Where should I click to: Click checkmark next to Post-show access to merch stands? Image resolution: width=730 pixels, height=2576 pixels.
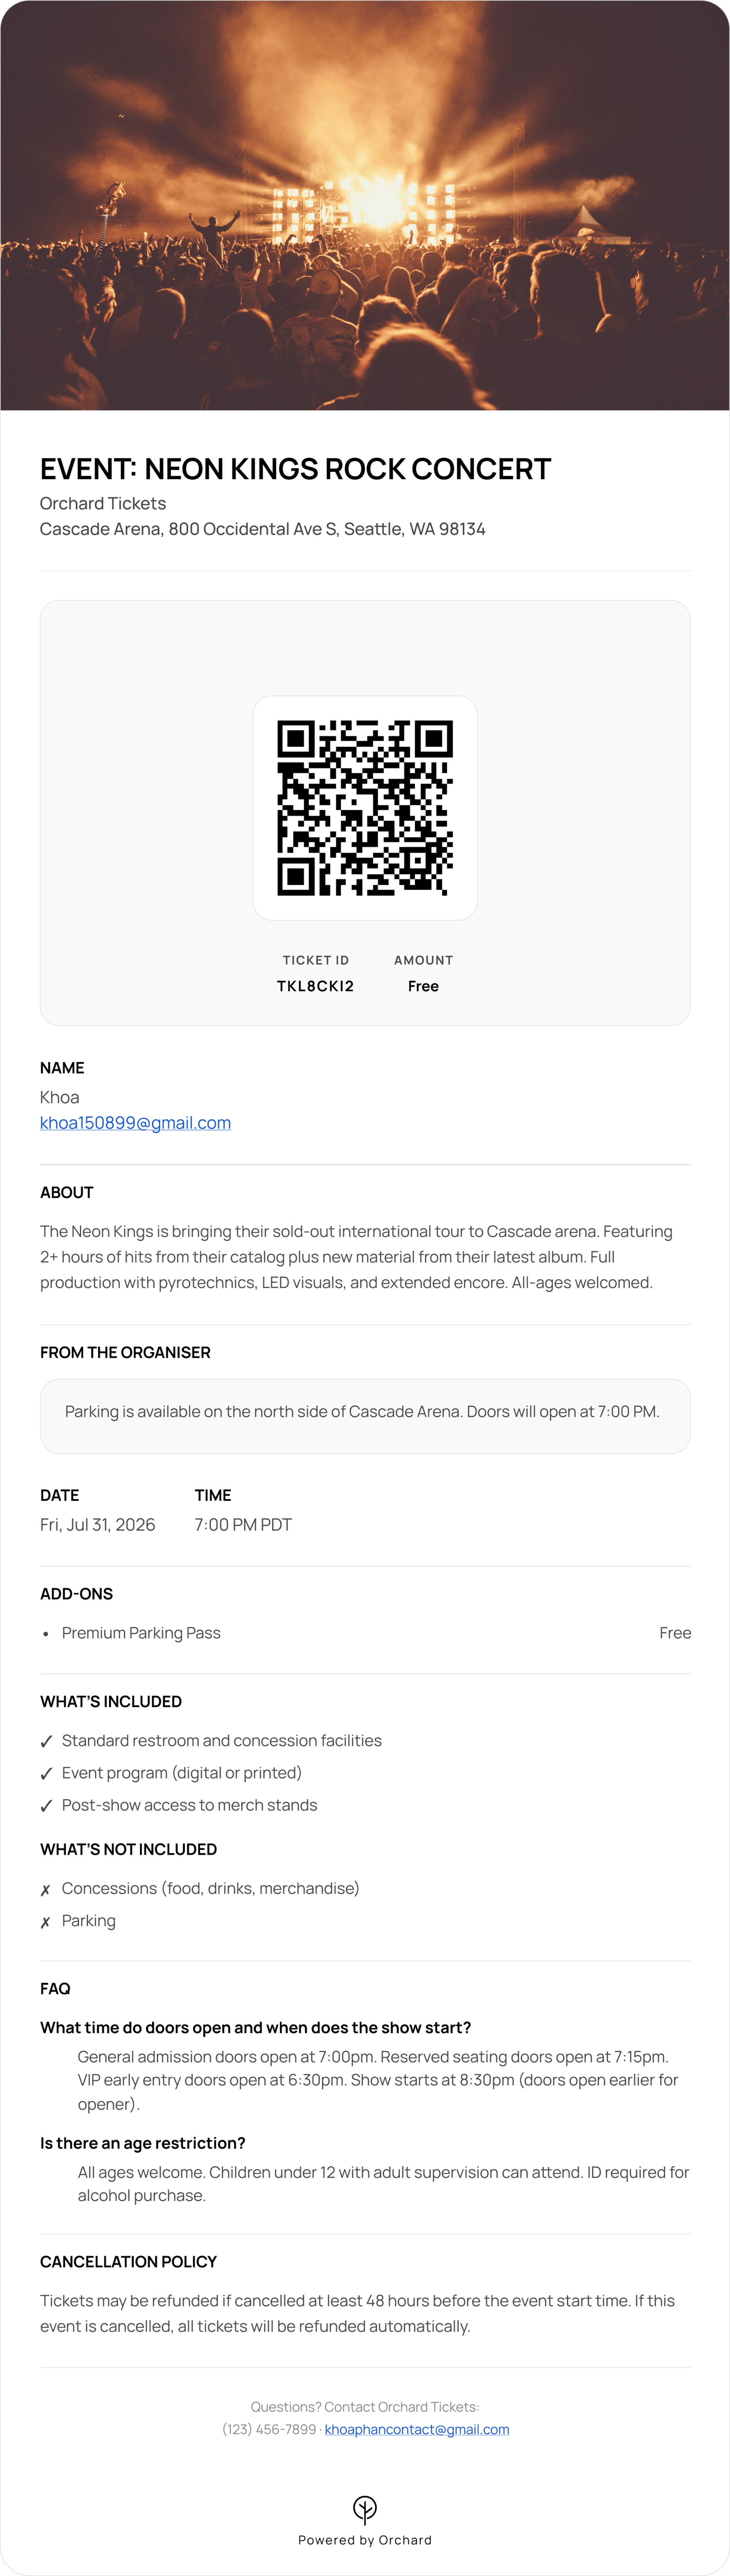(46, 1805)
